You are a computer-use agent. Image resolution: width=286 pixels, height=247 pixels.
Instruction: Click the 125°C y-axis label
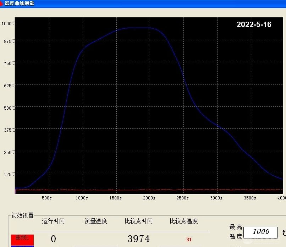[x=10, y=174]
